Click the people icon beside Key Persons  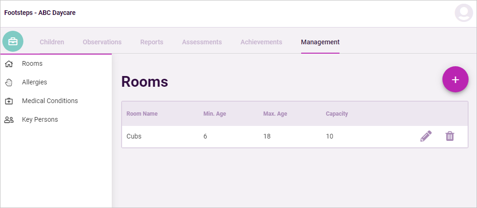coord(9,120)
